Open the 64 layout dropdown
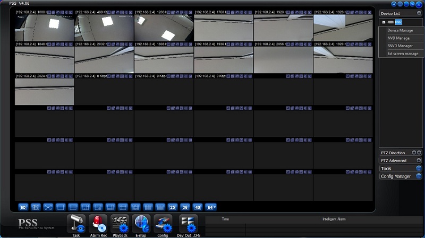The height and width of the screenshot is (238, 425). click(211, 207)
